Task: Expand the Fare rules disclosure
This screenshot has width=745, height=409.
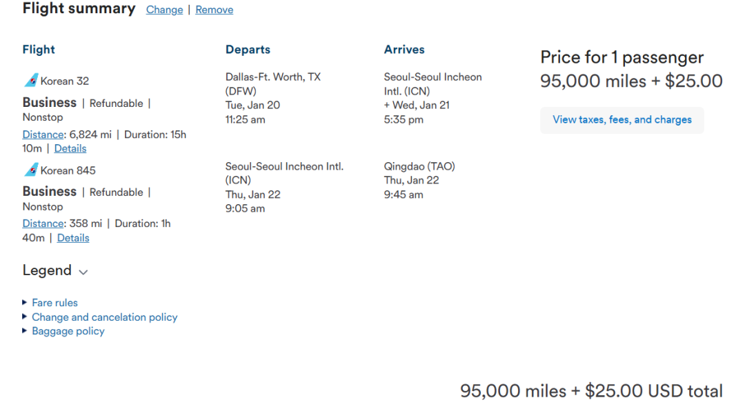Action: click(x=54, y=303)
